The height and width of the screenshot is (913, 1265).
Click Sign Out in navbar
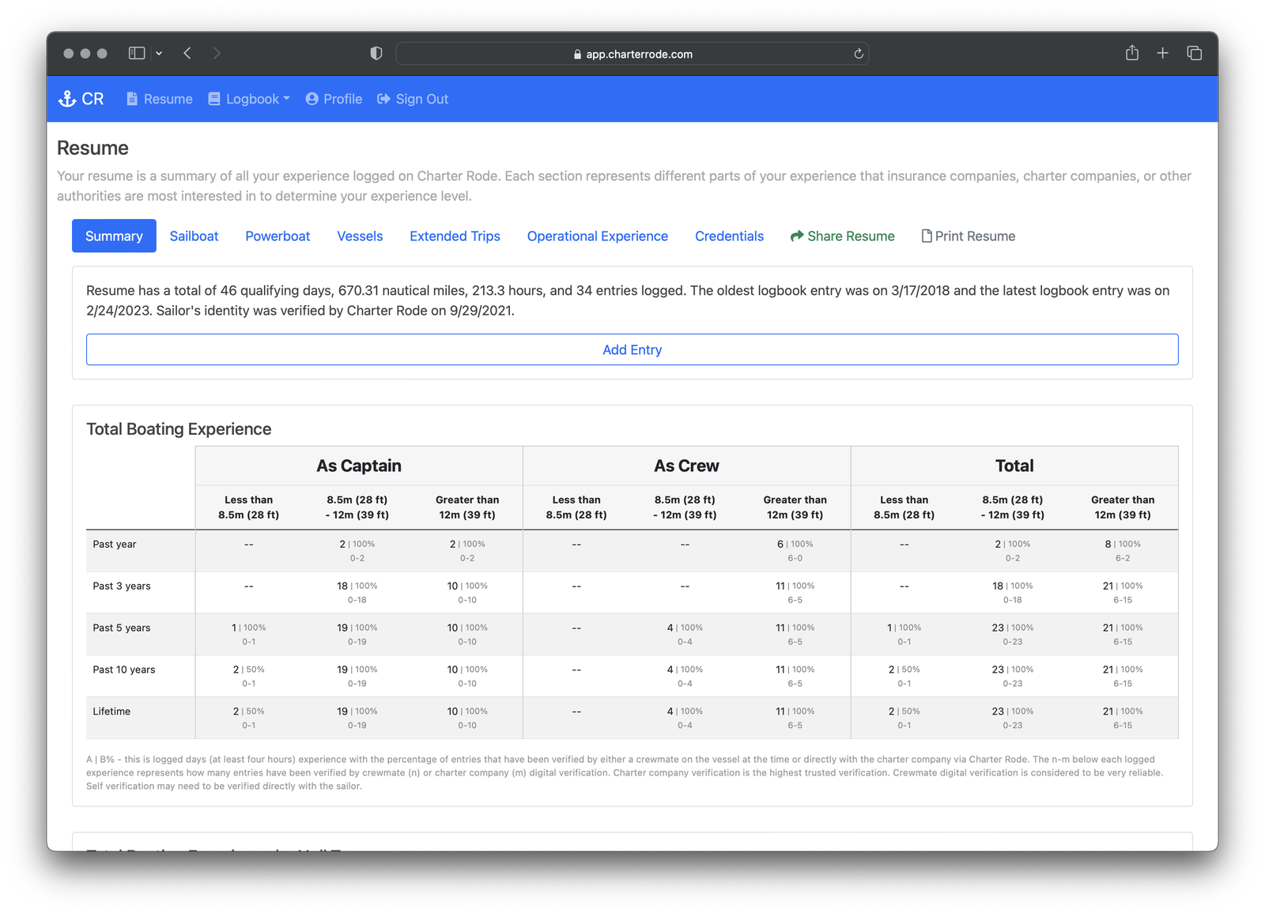click(413, 99)
